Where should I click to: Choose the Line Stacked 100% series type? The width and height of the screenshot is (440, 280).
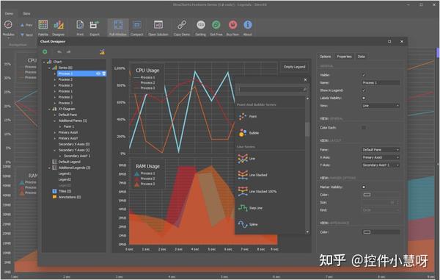[243, 192]
